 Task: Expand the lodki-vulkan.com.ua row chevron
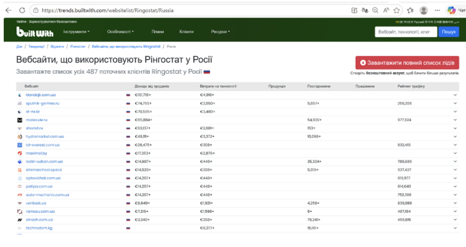tap(455, 162)
